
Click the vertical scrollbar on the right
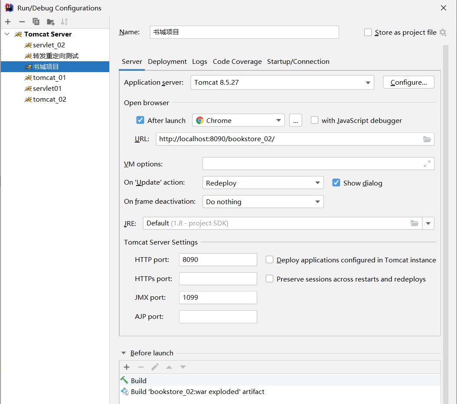pos(446,224)
